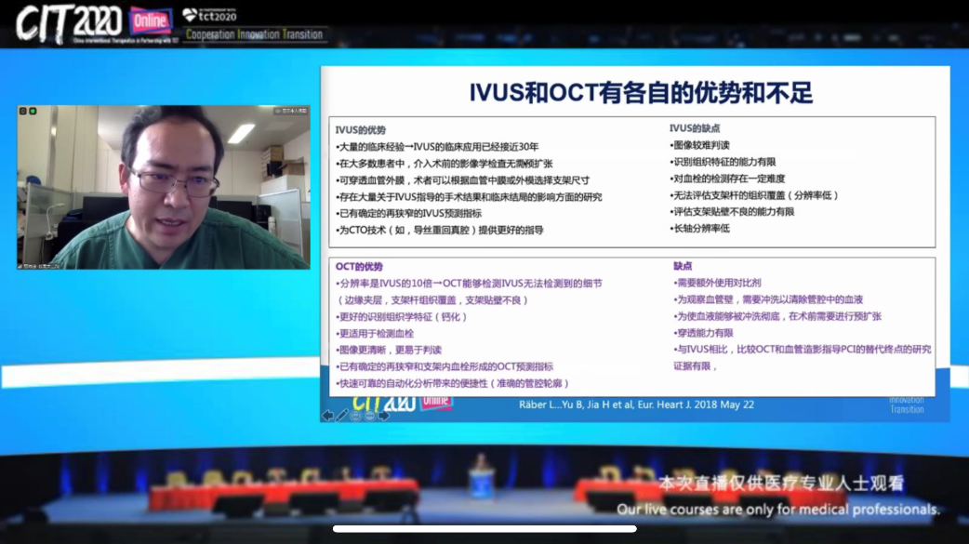Click the green shield icon on webcam
This screenshot has height=544, width=969.
[33, 112]
